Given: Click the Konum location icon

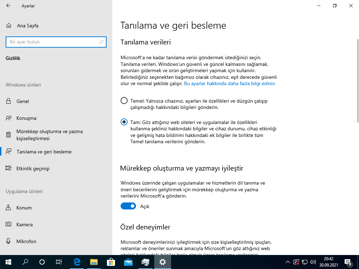Looking at the screenshot, I should (x=8, y=208).
